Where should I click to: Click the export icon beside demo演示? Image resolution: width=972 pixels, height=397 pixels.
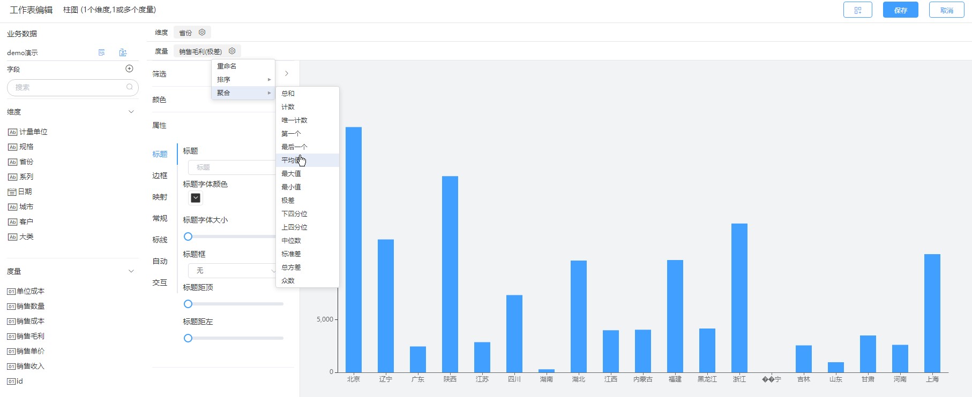point(123,52)
